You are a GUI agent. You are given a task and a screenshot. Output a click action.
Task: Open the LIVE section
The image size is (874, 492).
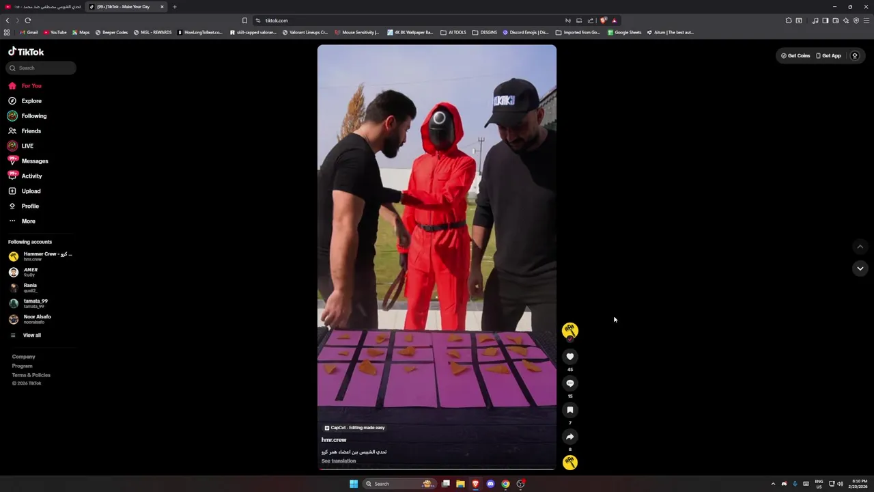(20, 146)
